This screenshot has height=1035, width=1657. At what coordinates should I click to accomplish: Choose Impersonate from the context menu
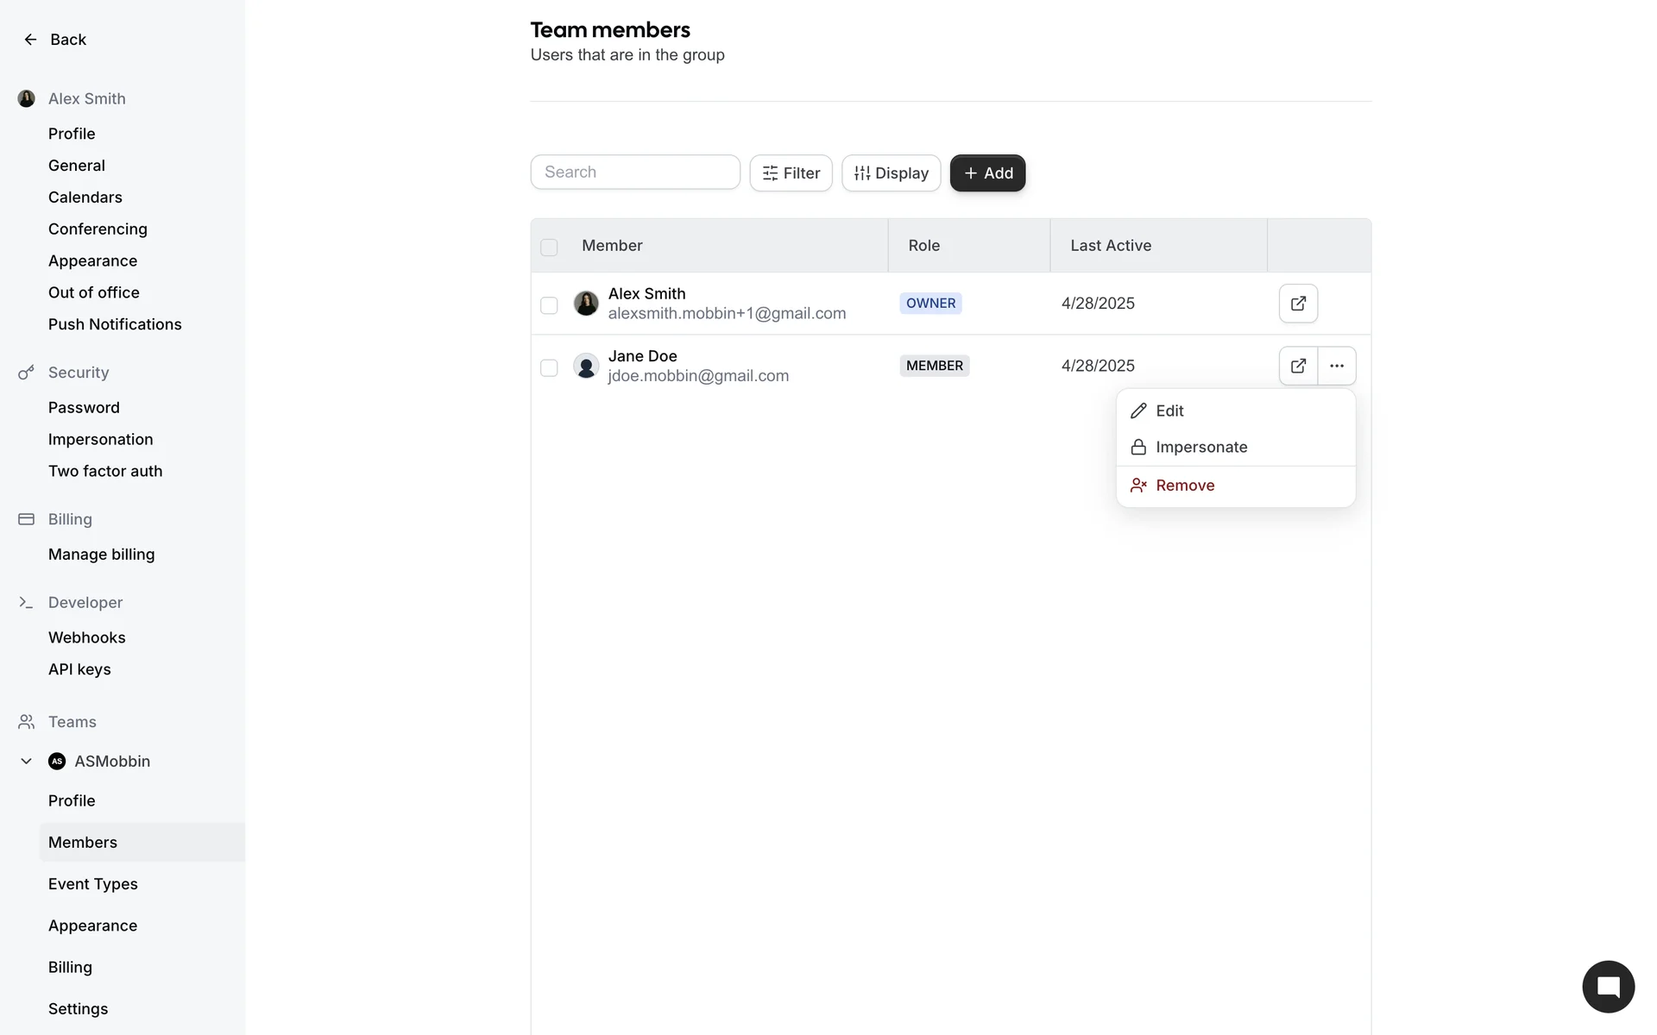[x=1200, y=447]
